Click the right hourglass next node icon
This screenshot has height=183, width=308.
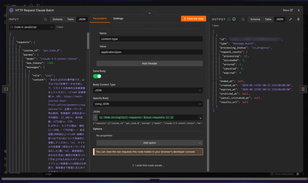coord(303,89)
